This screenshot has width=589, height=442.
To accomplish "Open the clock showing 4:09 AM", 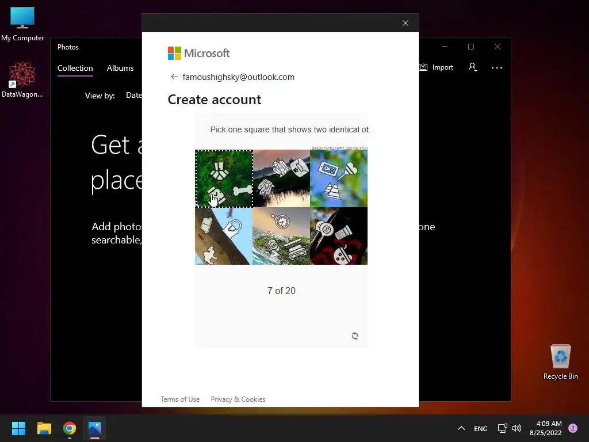I will tap(546, 428).
